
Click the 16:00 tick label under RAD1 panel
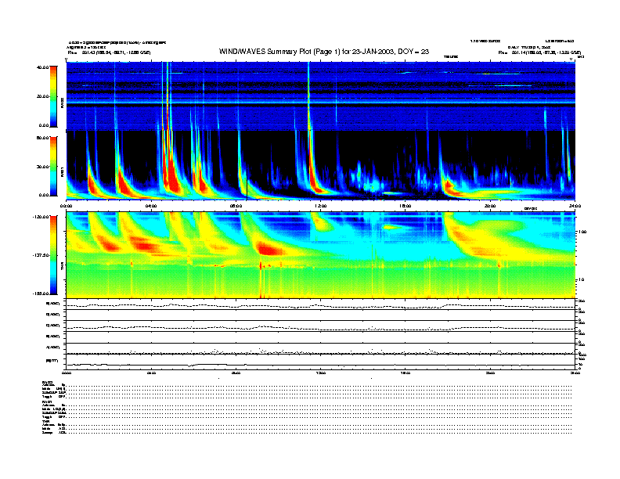tap(406, 206)
